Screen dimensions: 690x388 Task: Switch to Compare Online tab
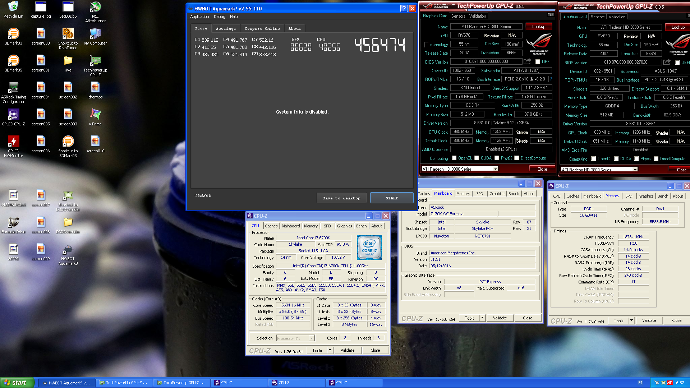coord(262,28)
